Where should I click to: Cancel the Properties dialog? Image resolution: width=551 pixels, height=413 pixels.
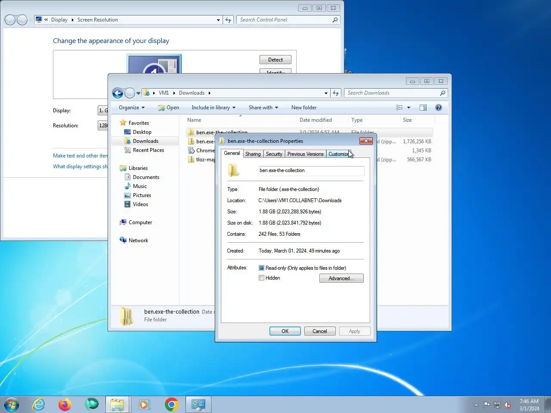[x=320, y=331]
